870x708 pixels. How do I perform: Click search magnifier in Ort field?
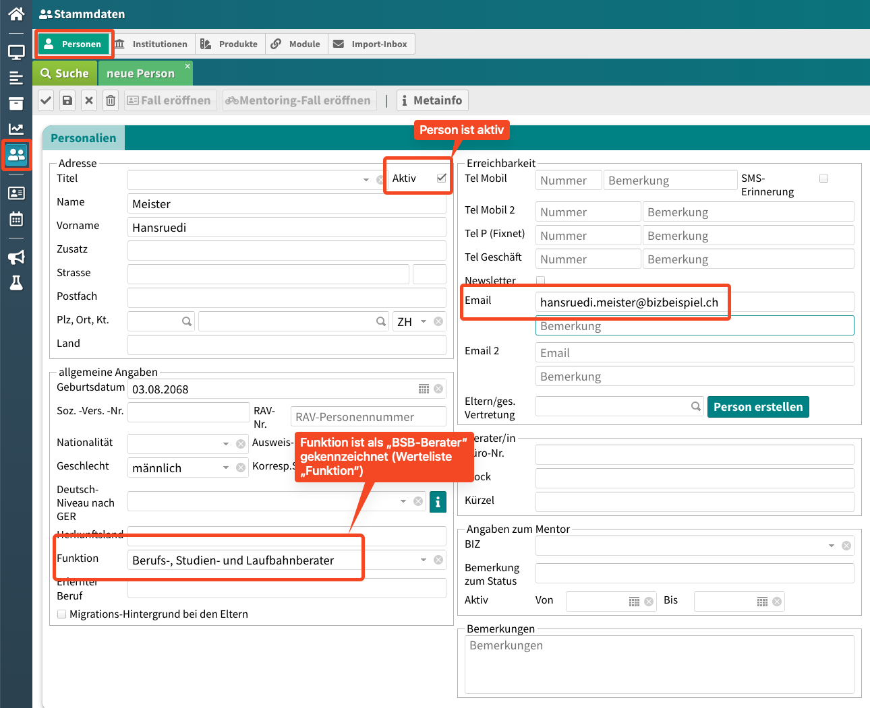(x=381, y=321)
